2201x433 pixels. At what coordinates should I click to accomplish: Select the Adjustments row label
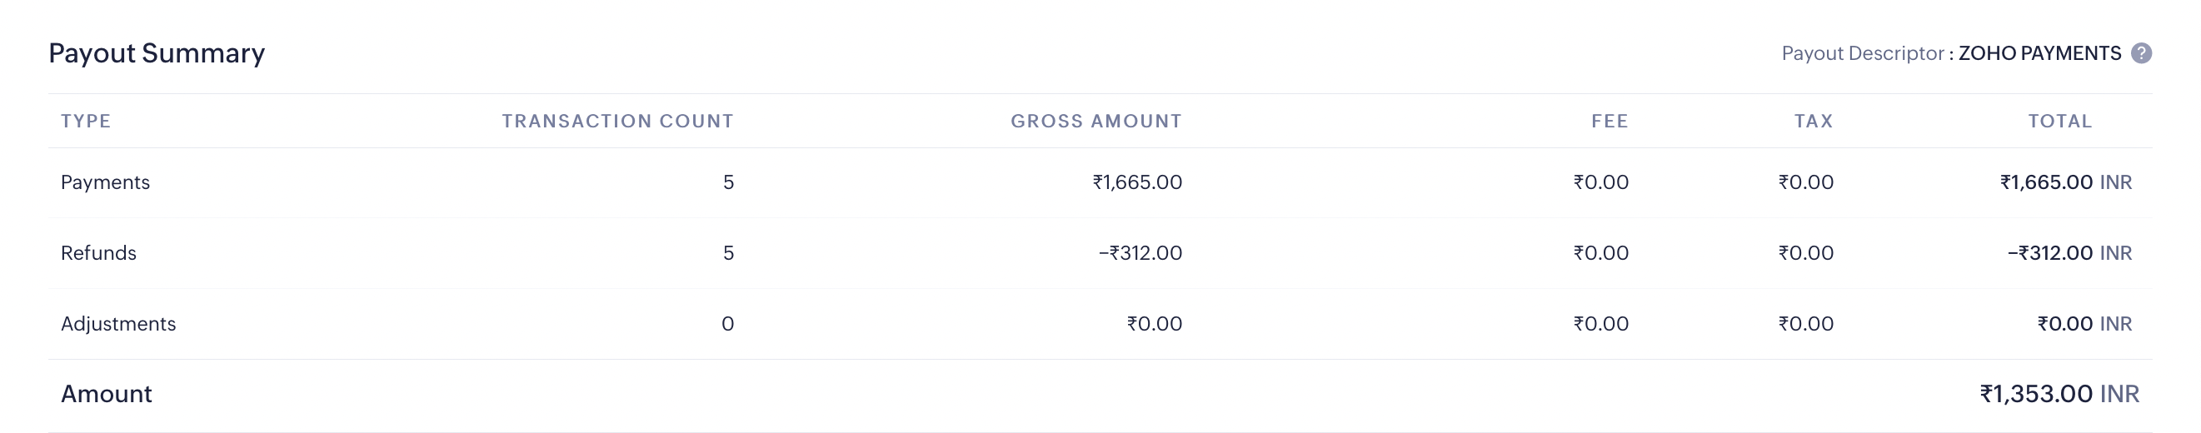tap(118, 324)
